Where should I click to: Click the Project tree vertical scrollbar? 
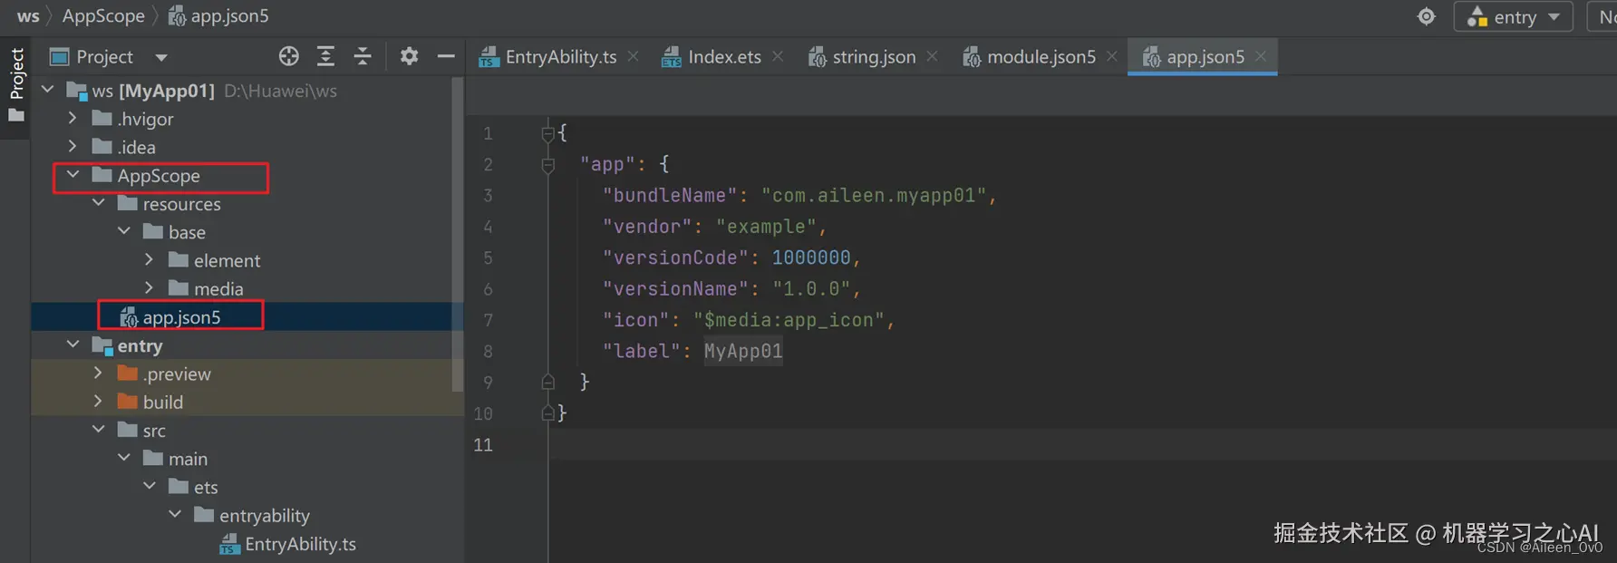tap(458, 235)
